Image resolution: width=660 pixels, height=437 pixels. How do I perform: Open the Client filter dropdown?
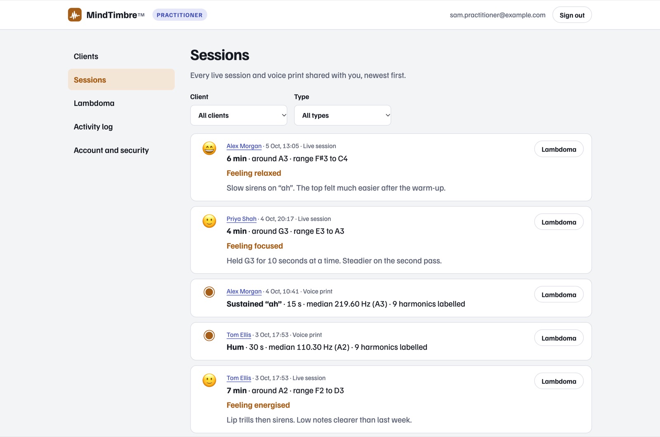[x=239, y=115]
